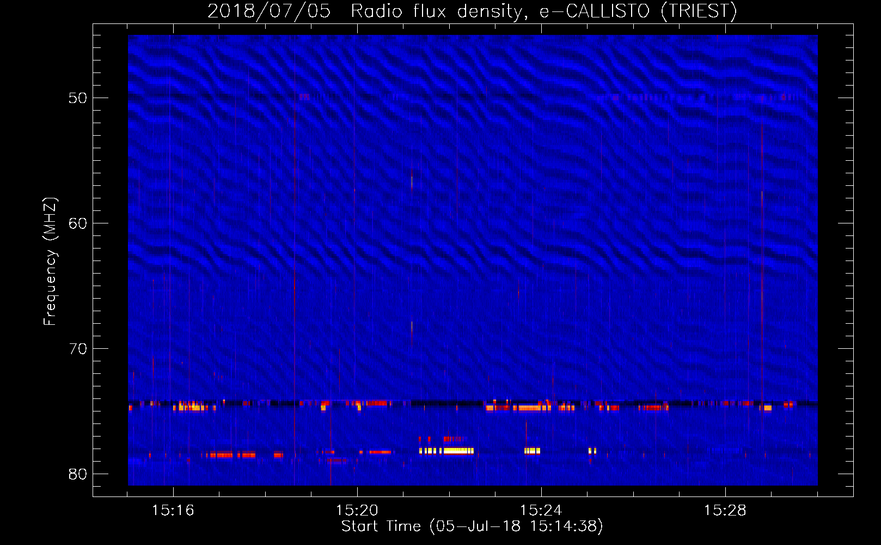Image resolution: width=881 pixels, height=545 pixels.
Task: Click the 'Frequency (MHZ)' axis label
Action: tap(50, 262)
